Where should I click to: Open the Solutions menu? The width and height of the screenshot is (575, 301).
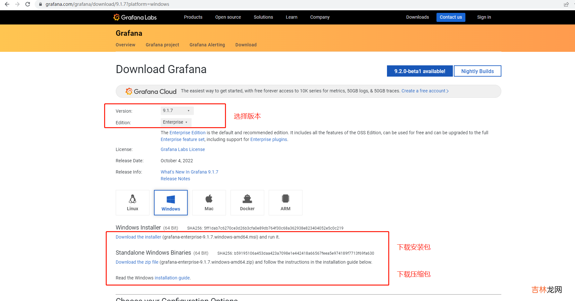click(x=263, y=17)
